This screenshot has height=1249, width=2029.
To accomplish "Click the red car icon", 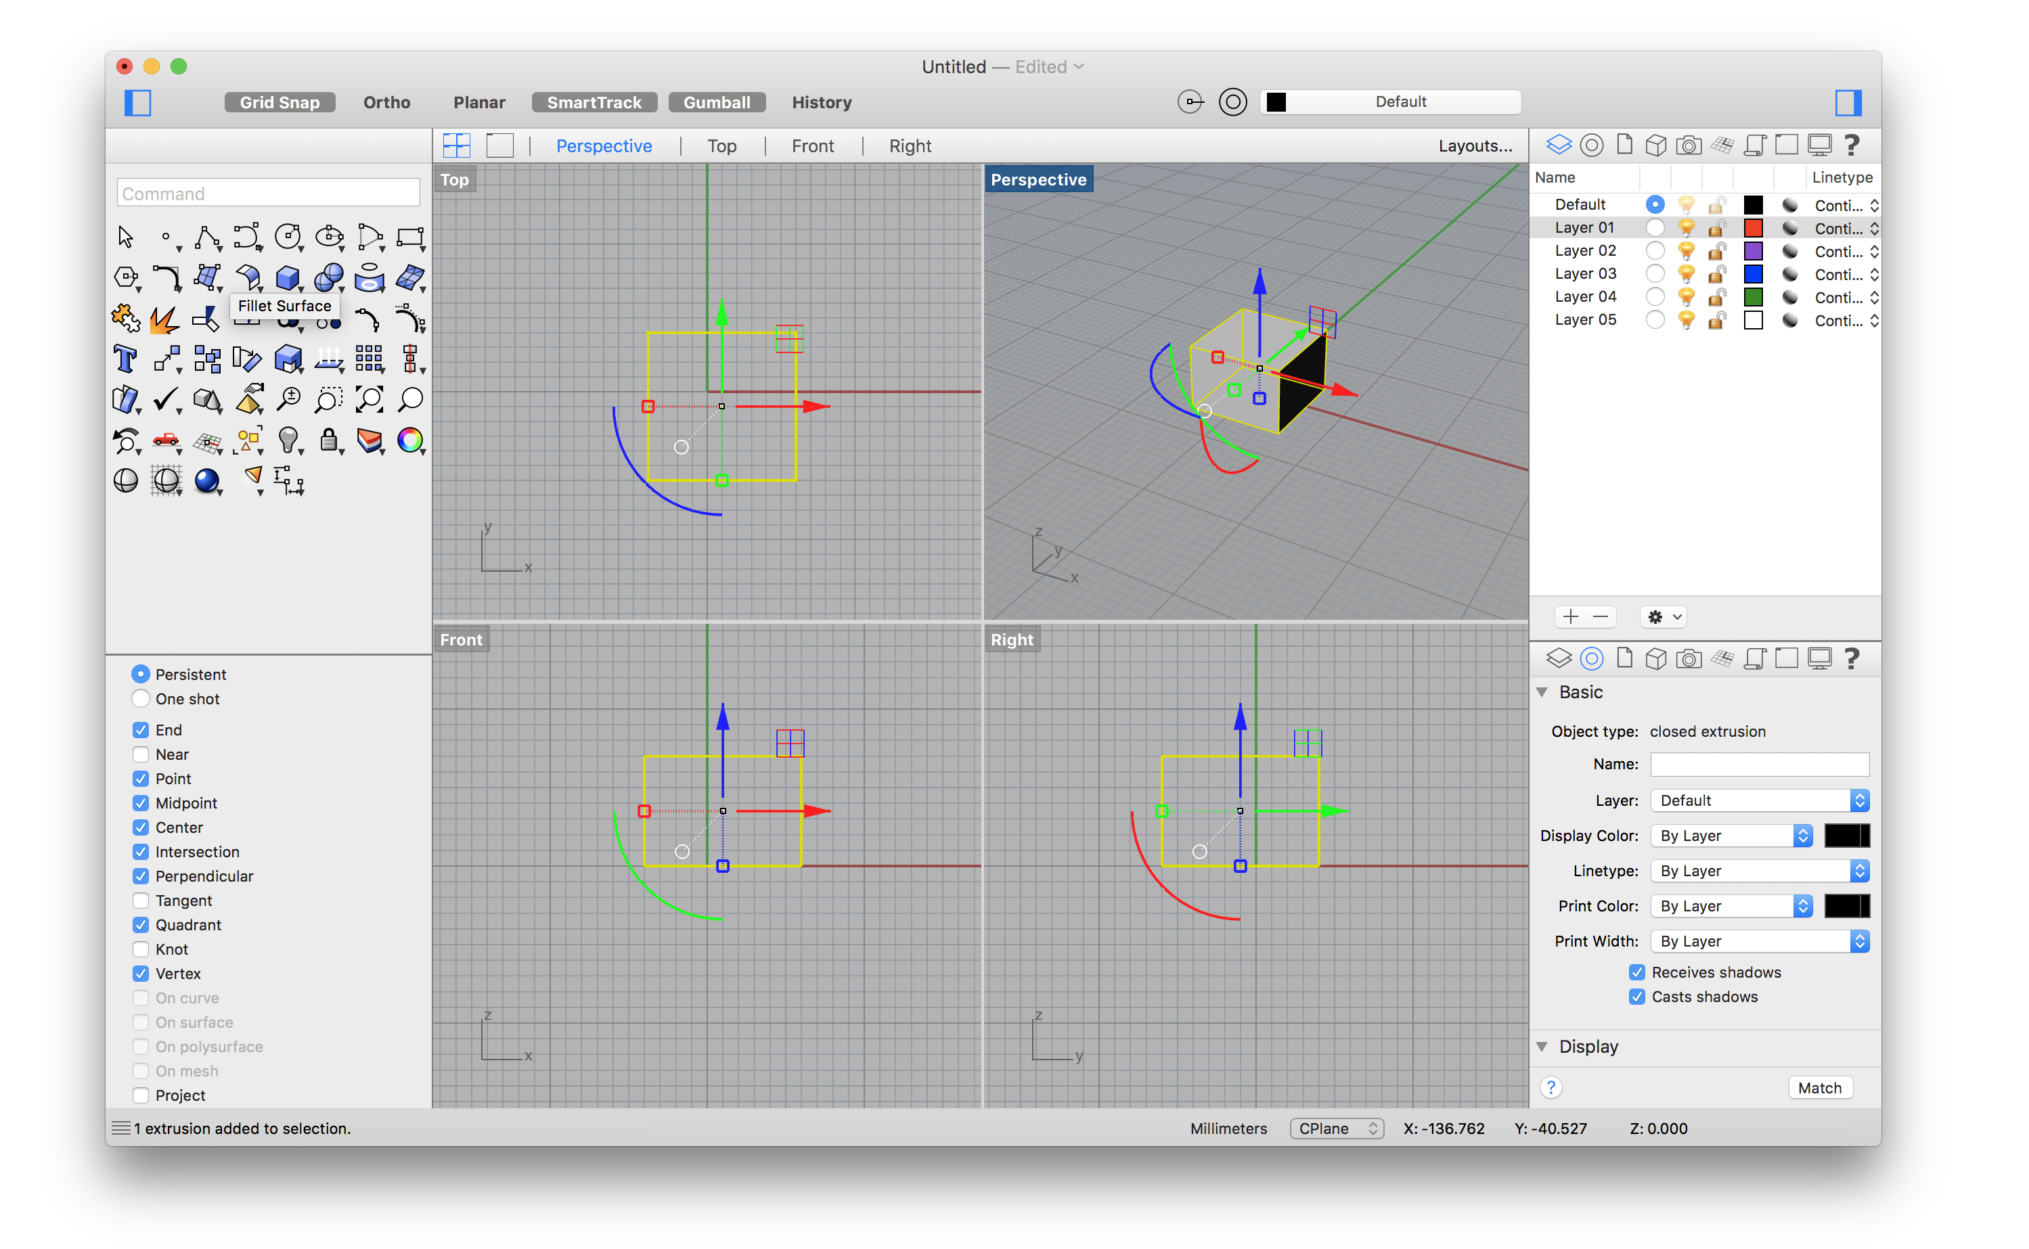I will (166, 440).
